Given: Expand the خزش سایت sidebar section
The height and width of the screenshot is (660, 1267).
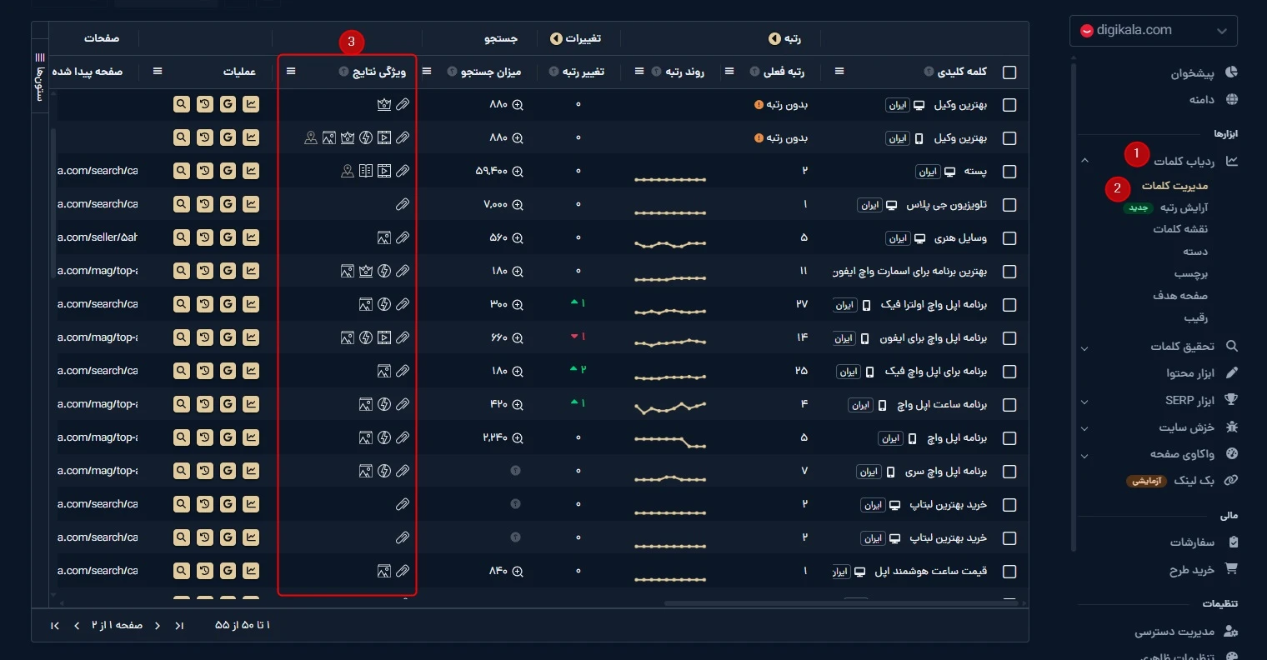Looking at the screenshot, I should [x=1084, y=428].
